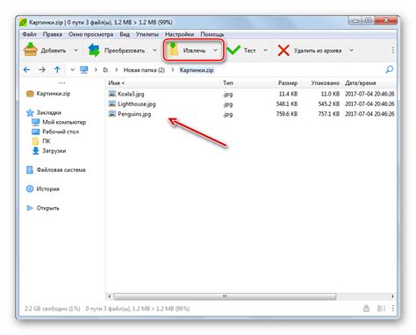Open the Файл menu

pos(29,34)
